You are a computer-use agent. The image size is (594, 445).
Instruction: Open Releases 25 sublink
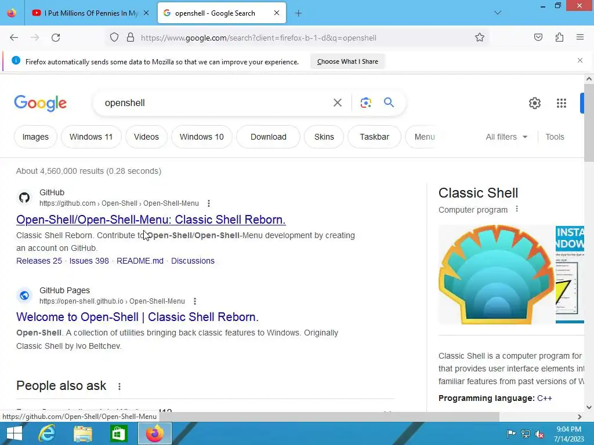click(x=39, y=261)
